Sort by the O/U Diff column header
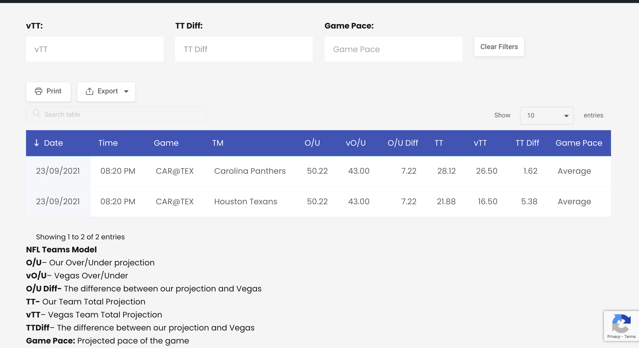 point(403,143)
